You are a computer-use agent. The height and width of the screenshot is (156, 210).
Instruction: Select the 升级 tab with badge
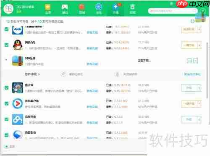pyautogui.click(x=116, y=9)
